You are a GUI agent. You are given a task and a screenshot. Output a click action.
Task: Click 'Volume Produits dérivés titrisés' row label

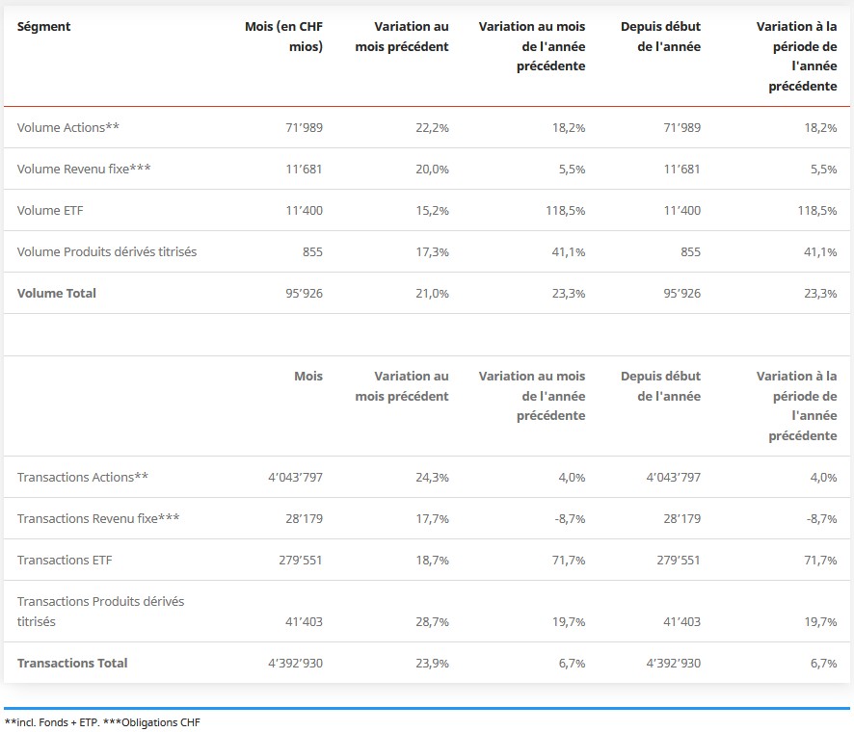point(107,252)
